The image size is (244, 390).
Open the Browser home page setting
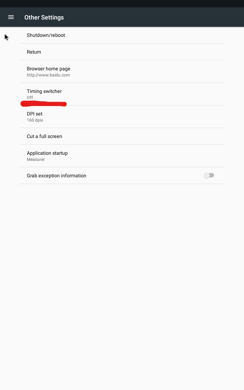[x=122, y=72]
